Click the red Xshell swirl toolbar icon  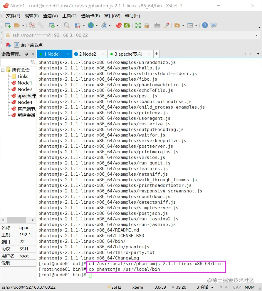point(119,25)
